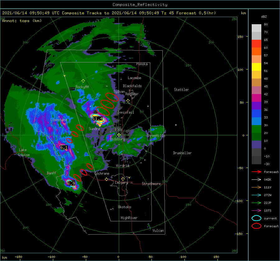280x261 pixels.
Task: Click the Drumheller town label
Action: pyautogui.click(x=182, y=153)
